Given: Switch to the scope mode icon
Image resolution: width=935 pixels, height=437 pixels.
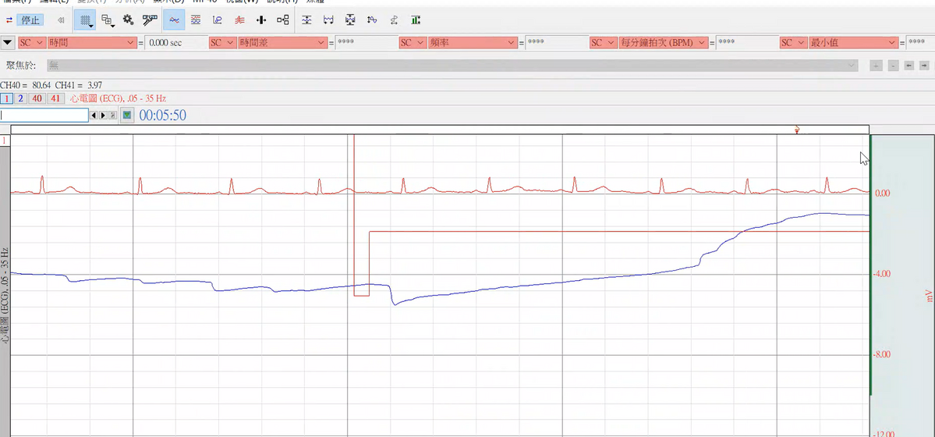Looking at the screenshot, I should click(x=196, y=20).
